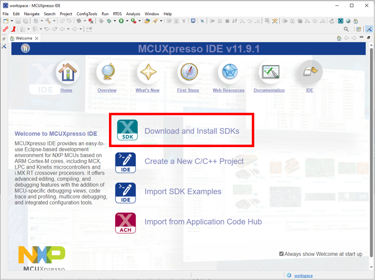Click the What's New star icon
The height and width of the screenshot is (280, 375).
tap(147, 74)
